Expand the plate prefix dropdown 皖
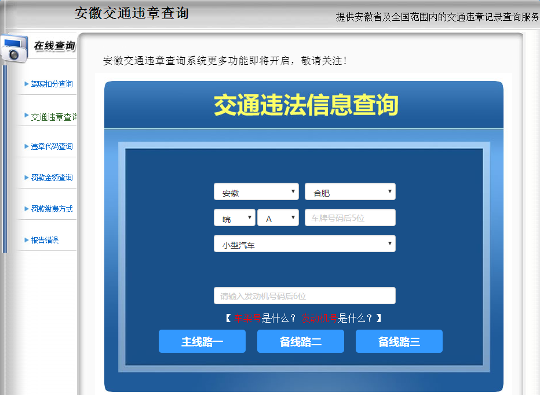The width and height of the screenshot is (540, 395). pyautogui.click(x=234, y=217)
